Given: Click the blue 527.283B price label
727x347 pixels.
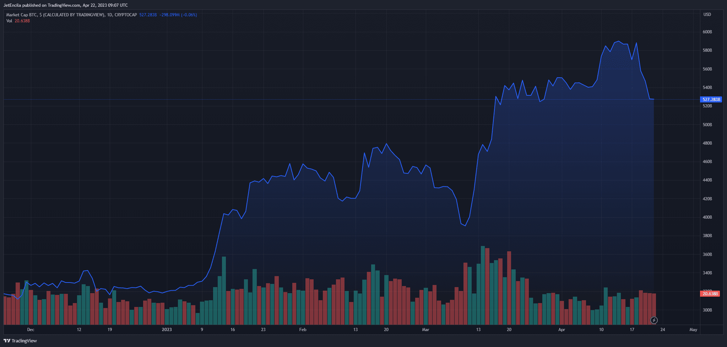Looking at the screenshot, I should tap(711, 100).
